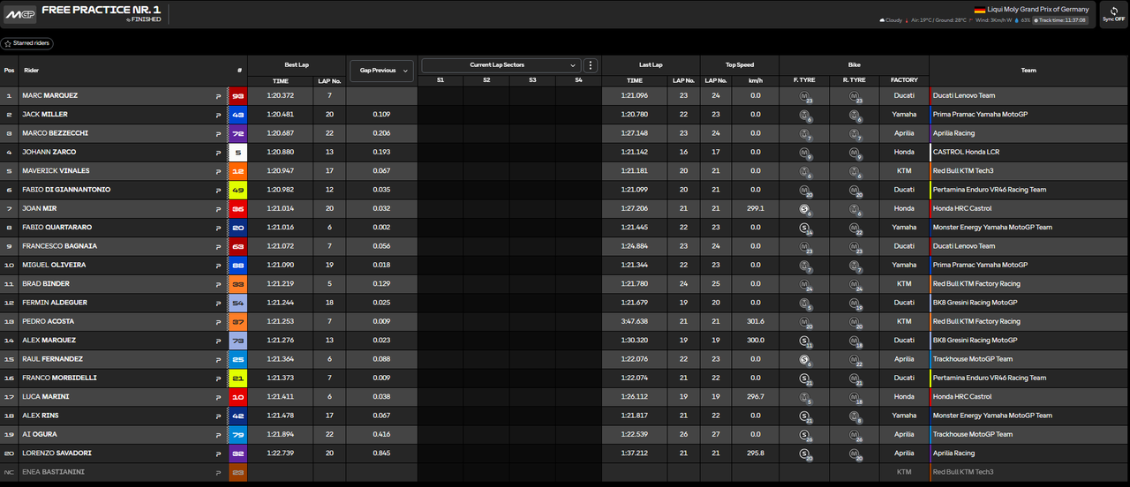This screenshot has width=1130, height=487.
Task: Click the FACTORY column header
Action: click(904, 80)
